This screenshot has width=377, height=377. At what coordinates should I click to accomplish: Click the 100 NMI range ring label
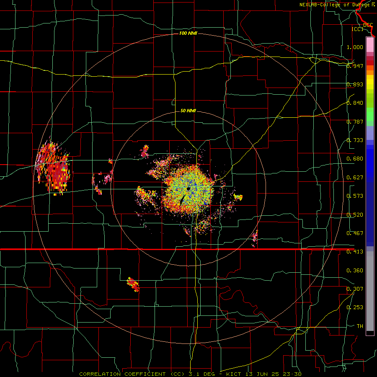[188, 33]
